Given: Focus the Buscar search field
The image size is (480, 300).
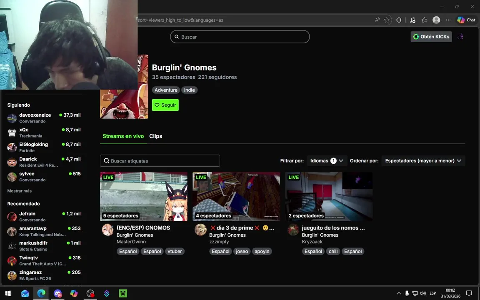Looking at the screenshot, I should (240, 37).
